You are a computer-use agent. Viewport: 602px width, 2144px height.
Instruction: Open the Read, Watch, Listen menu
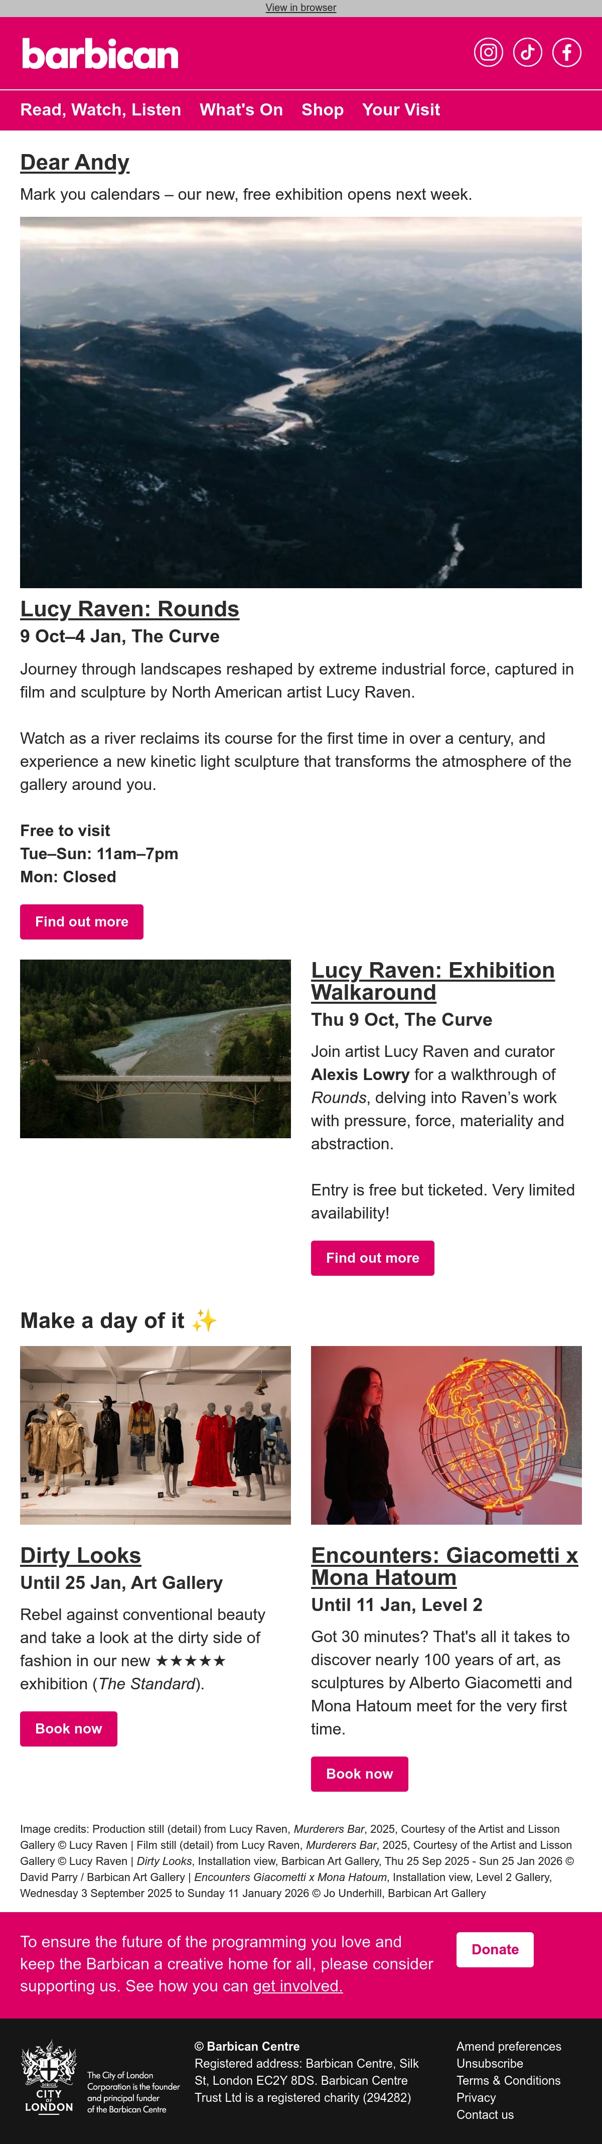[101, 110]
